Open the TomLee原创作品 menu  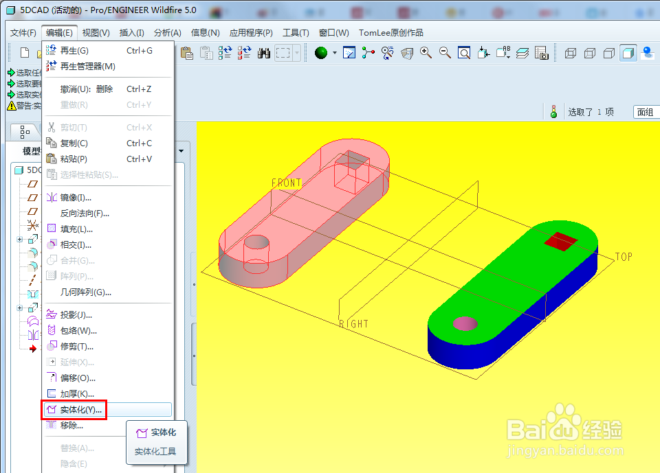click(390, 33)
